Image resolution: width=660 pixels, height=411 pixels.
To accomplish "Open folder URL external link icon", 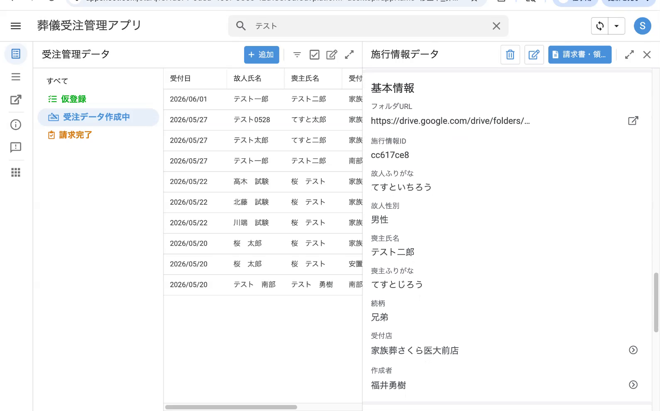I will (x=633, y=121).
